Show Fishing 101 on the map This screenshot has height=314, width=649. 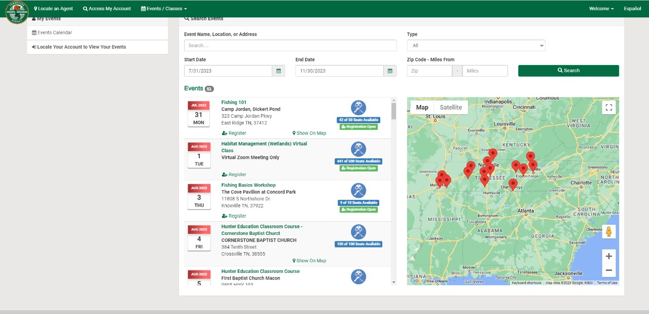(309, 133)
